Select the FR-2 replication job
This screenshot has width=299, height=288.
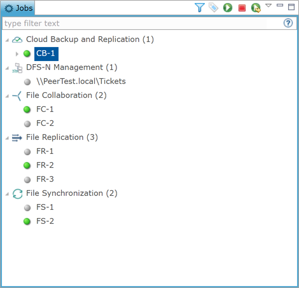tap(45, 165)
